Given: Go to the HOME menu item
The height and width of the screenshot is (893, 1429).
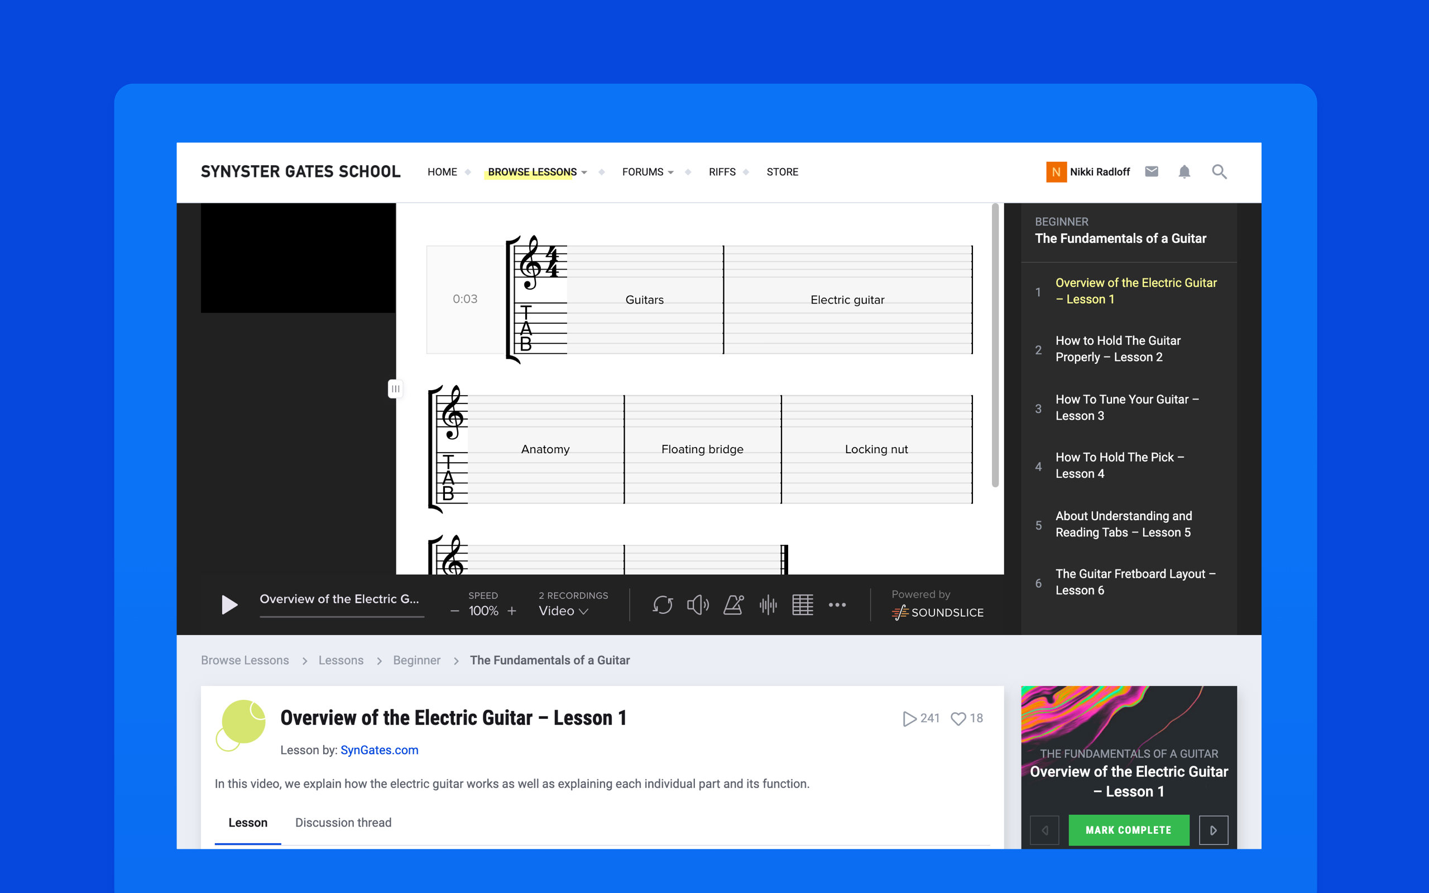Looking at the screenshot, I should tap(442, 172).
